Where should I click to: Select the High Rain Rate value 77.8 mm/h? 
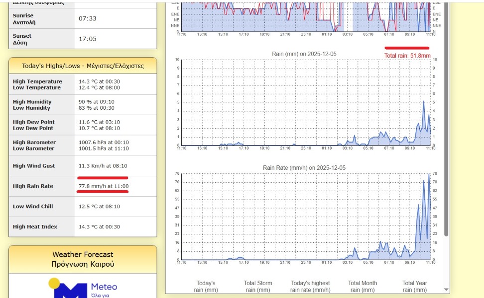point(104,186)
